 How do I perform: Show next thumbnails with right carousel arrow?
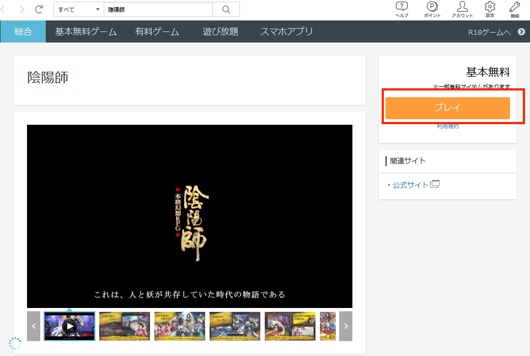click(x=346, y=326)
